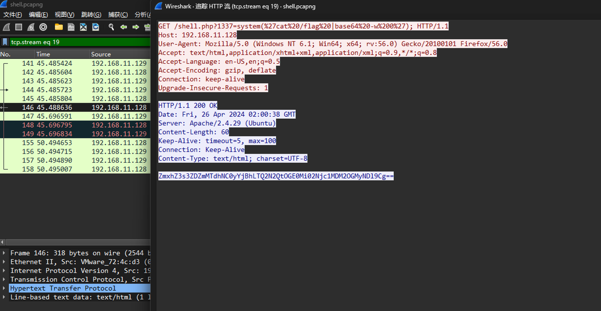
Task: Sort packets by the No. column header
Action: pyautogui.click(x=17, y=54)
